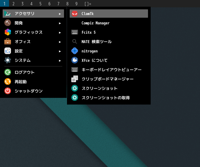Viewport: 200px width, 167px height.
Task: Select the nitrogen menu entry label
Action: pos(90,51)
